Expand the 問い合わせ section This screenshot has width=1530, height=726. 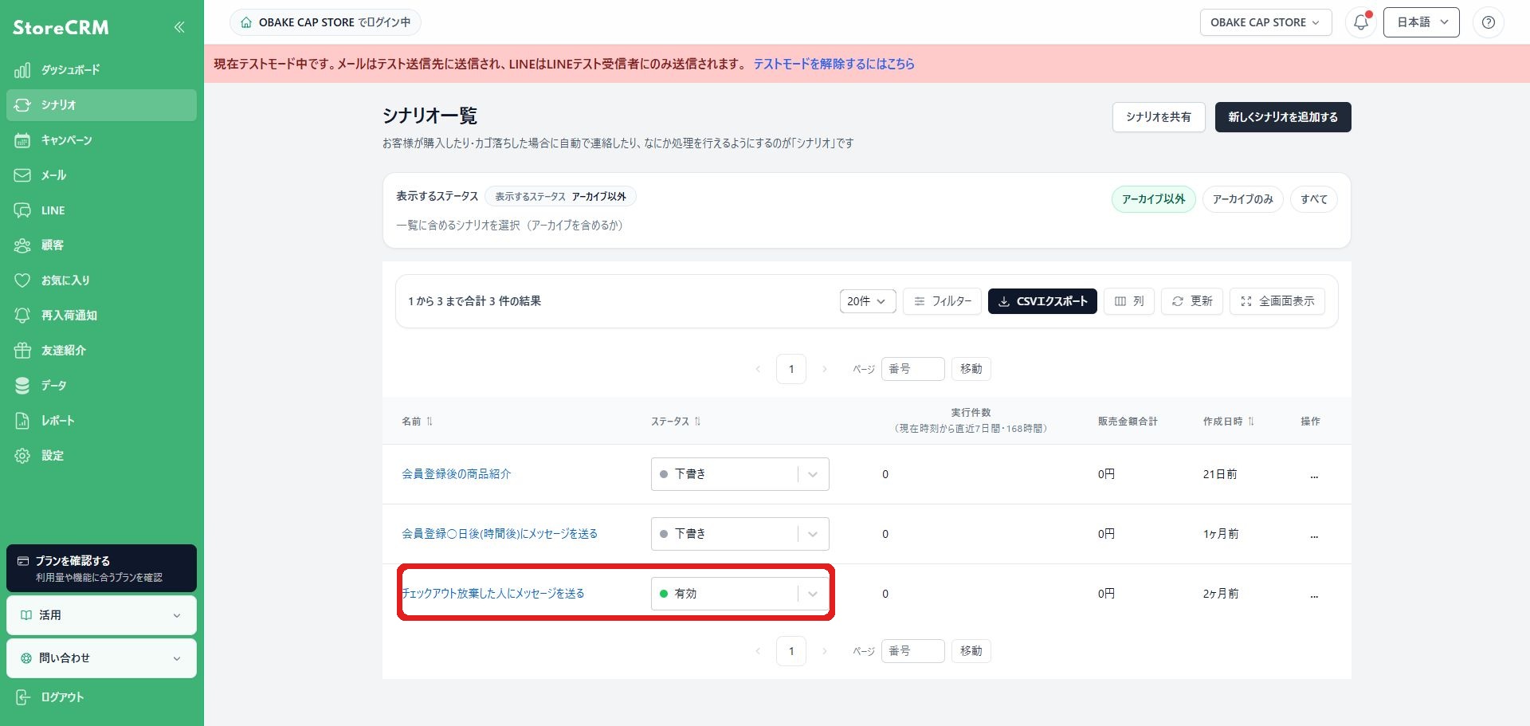[101, 658]
